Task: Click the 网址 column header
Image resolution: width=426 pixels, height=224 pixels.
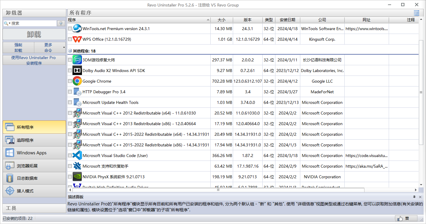Action: pyautogui.click(x=367, y=20)
